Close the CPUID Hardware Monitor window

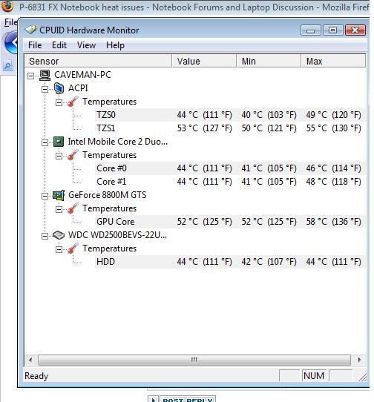[355, 30]
